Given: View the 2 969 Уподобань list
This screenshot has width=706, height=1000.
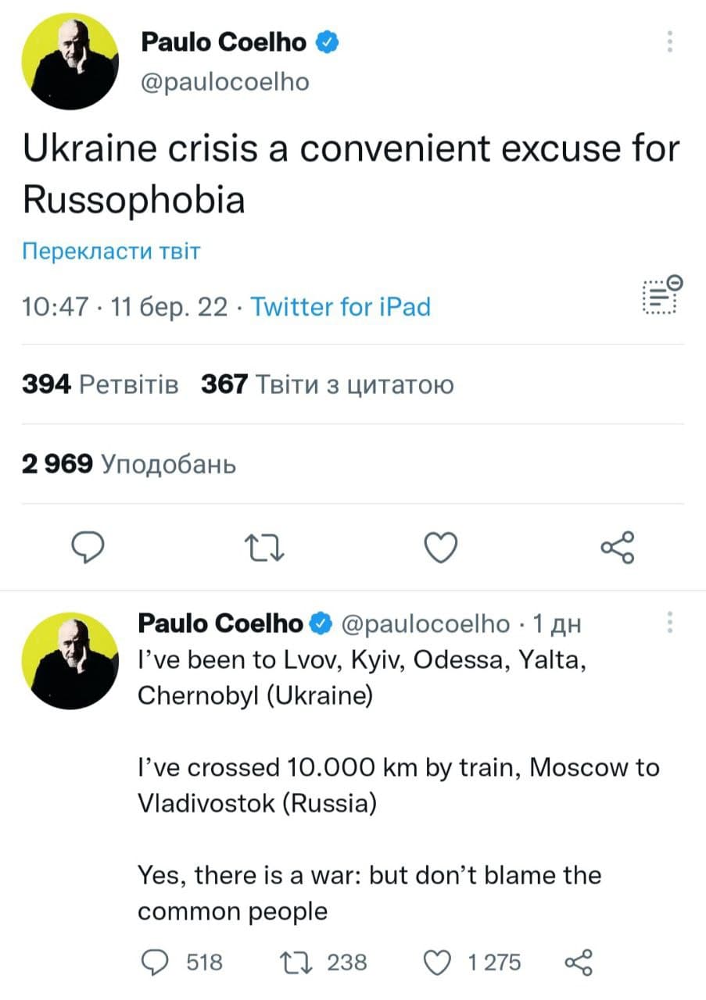Looking at the screenshot, I should pos(129,464).
